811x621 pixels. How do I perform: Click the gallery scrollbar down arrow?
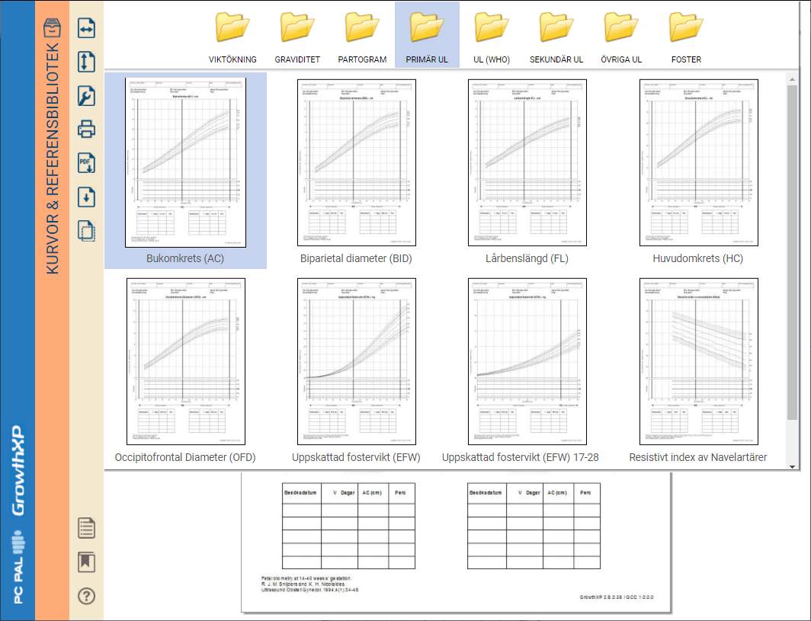tap(792, 466)
